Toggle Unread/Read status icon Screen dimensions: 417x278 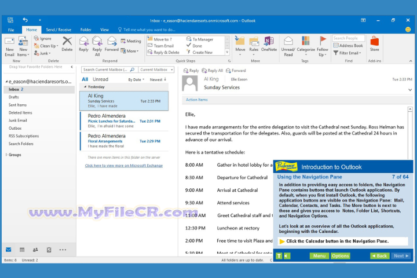point(288,41)
